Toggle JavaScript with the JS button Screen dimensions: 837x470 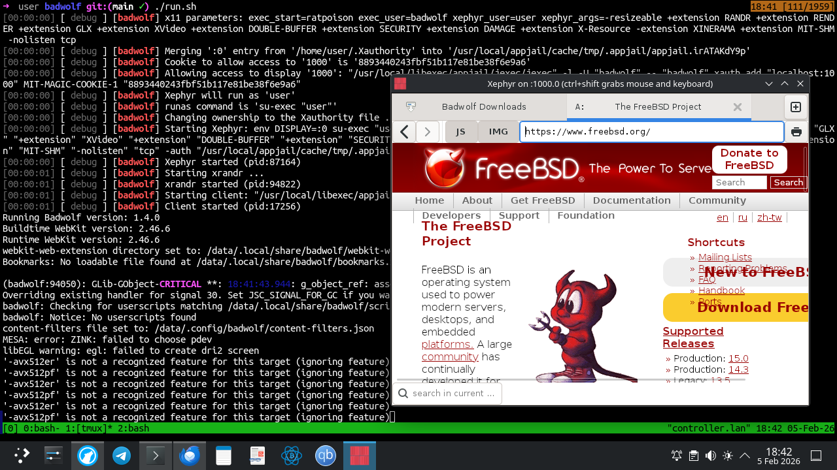pyautogui.click(x=460, y=132)
